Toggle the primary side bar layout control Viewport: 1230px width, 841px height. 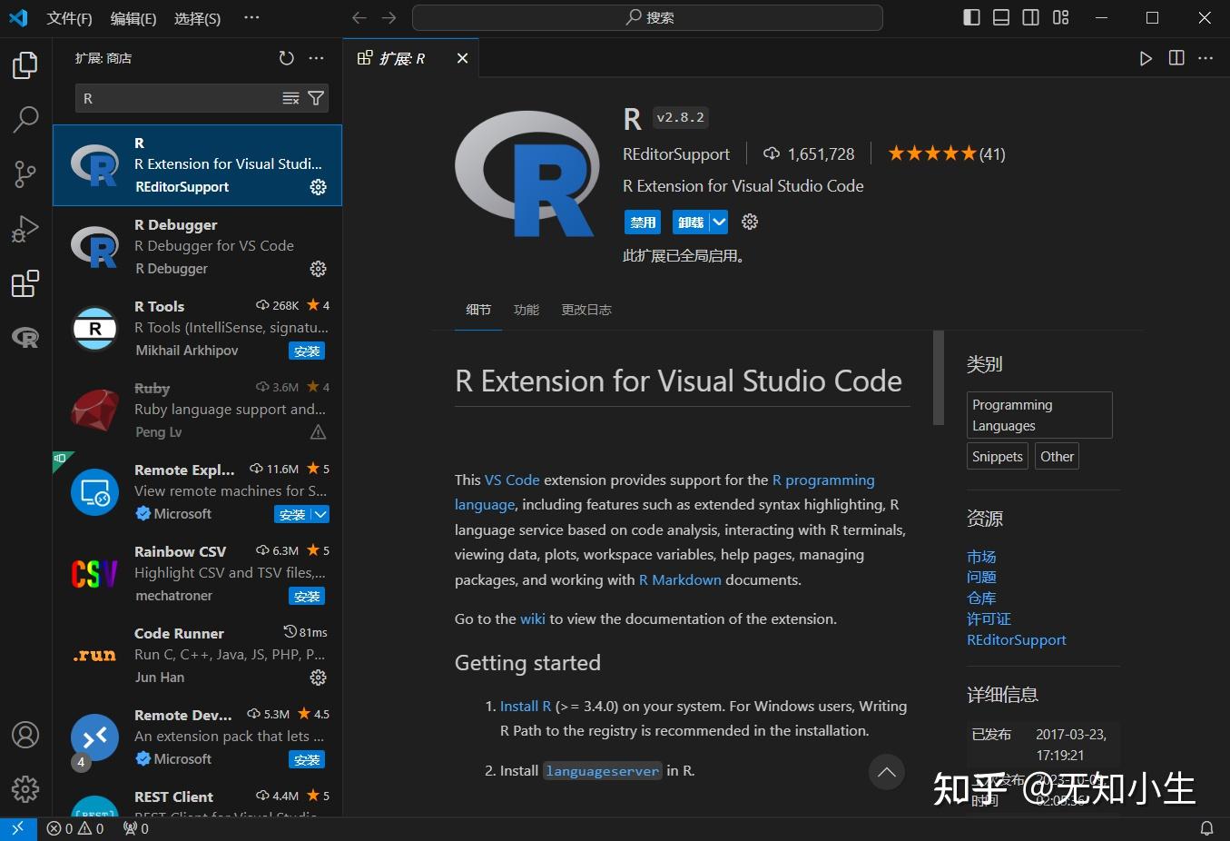[x=970, y=17]
